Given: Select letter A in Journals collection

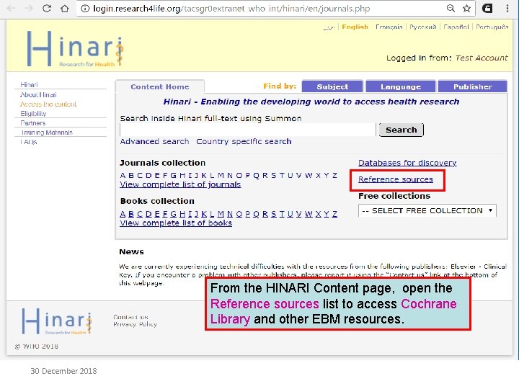Looking at the screenshot, I should click(123, 175).
